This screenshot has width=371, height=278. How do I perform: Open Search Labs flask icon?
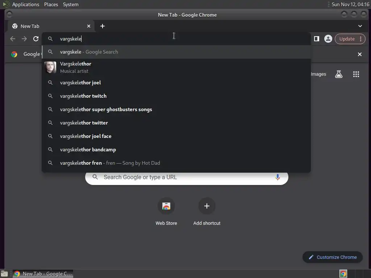point(339,74)
